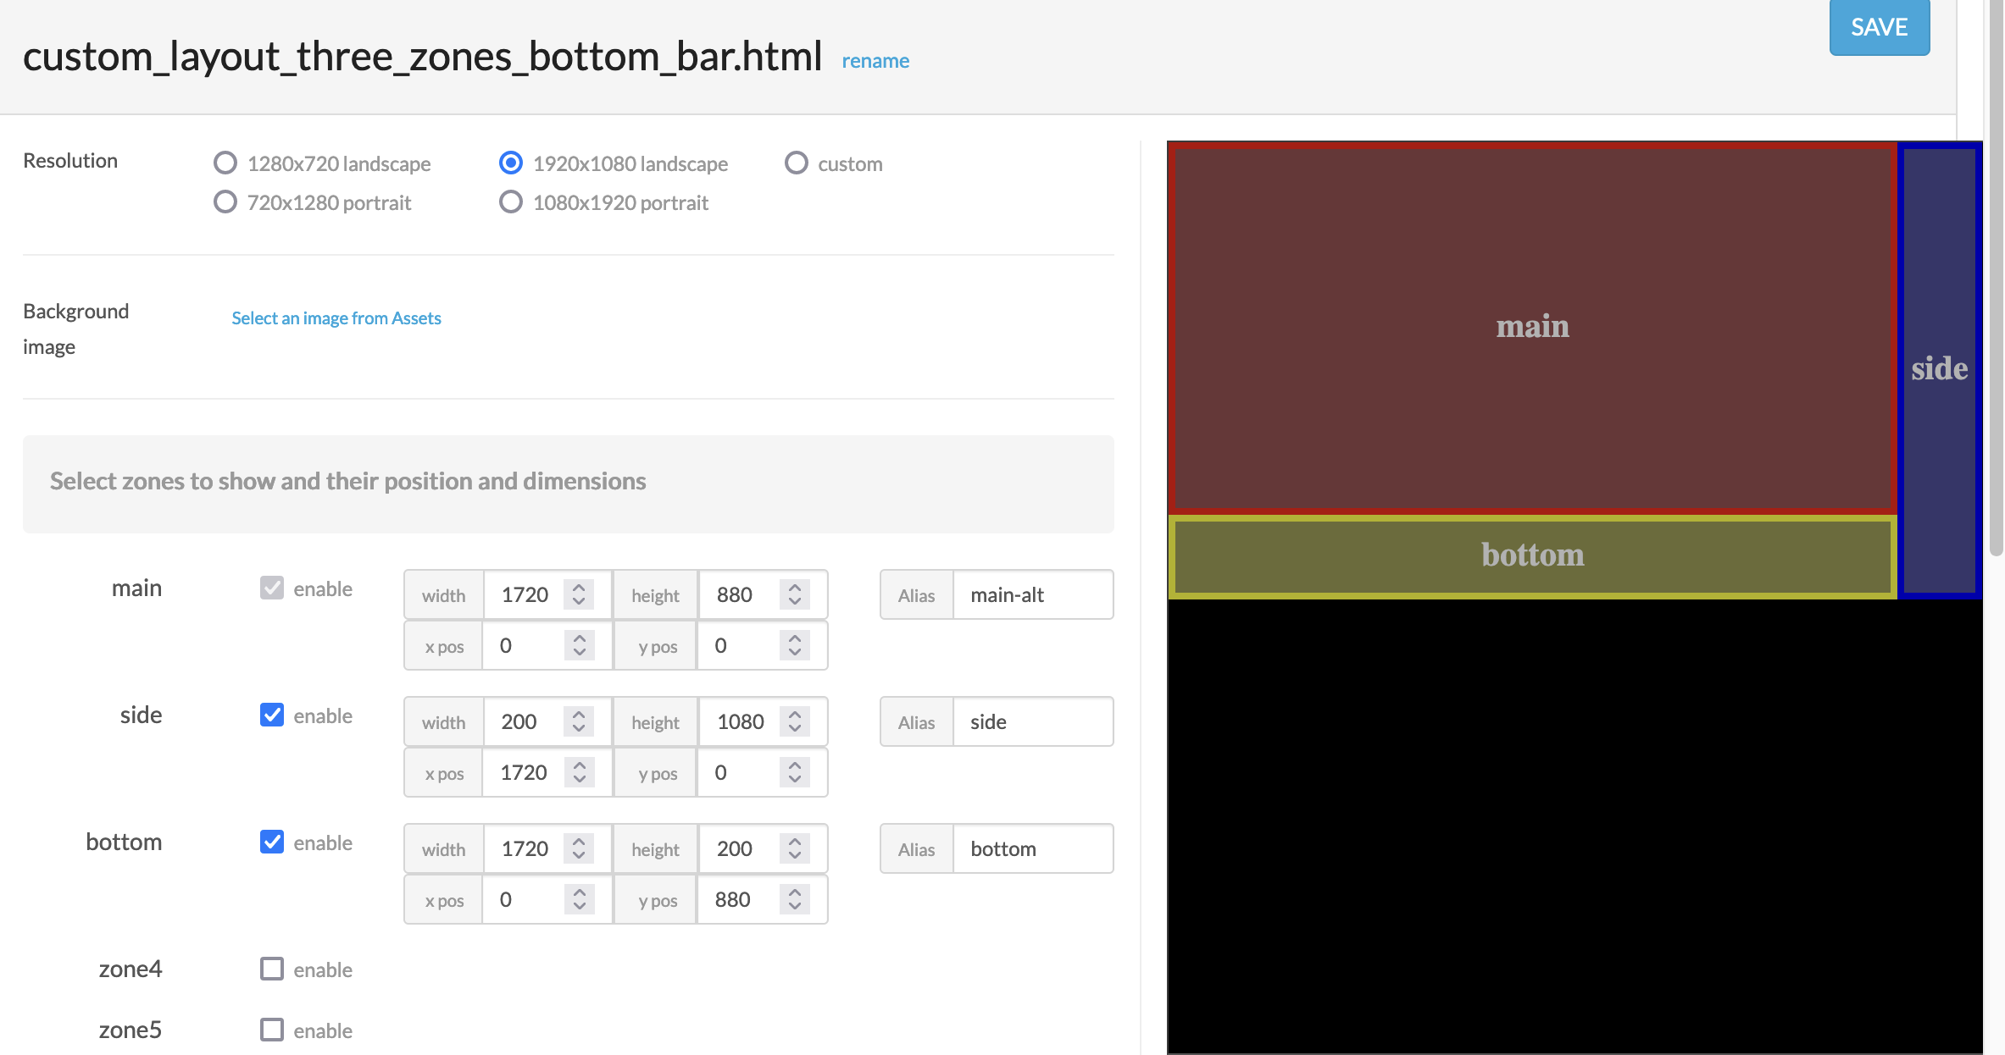Image resolution: width=2005 pixels, height=1055 pixels.
Task: Select 1080x1920 portrait resolution
Action: [x=510, y=202]
